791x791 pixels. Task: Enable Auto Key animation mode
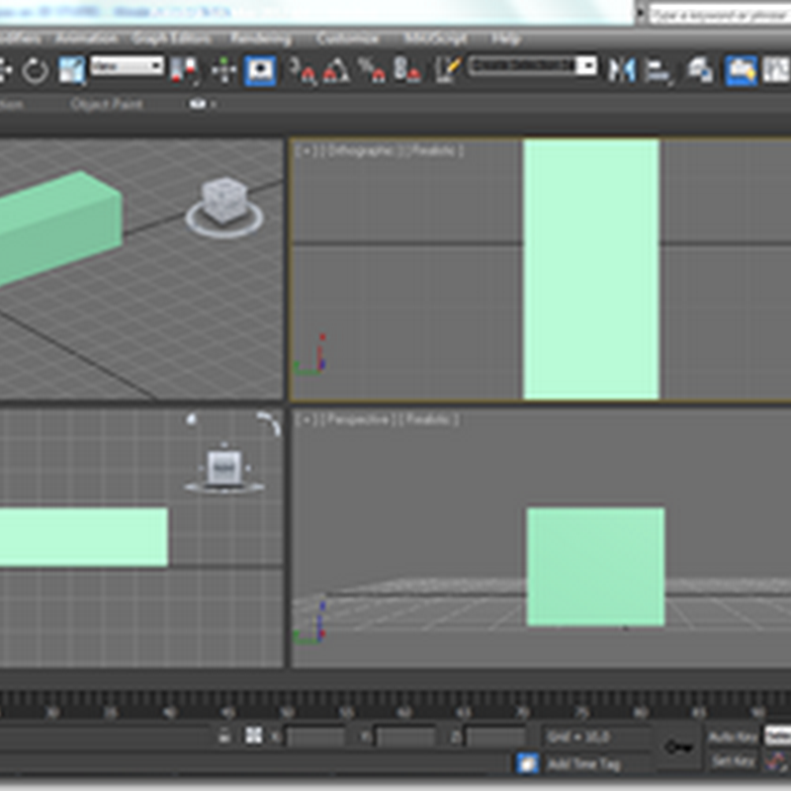[733, 737]
